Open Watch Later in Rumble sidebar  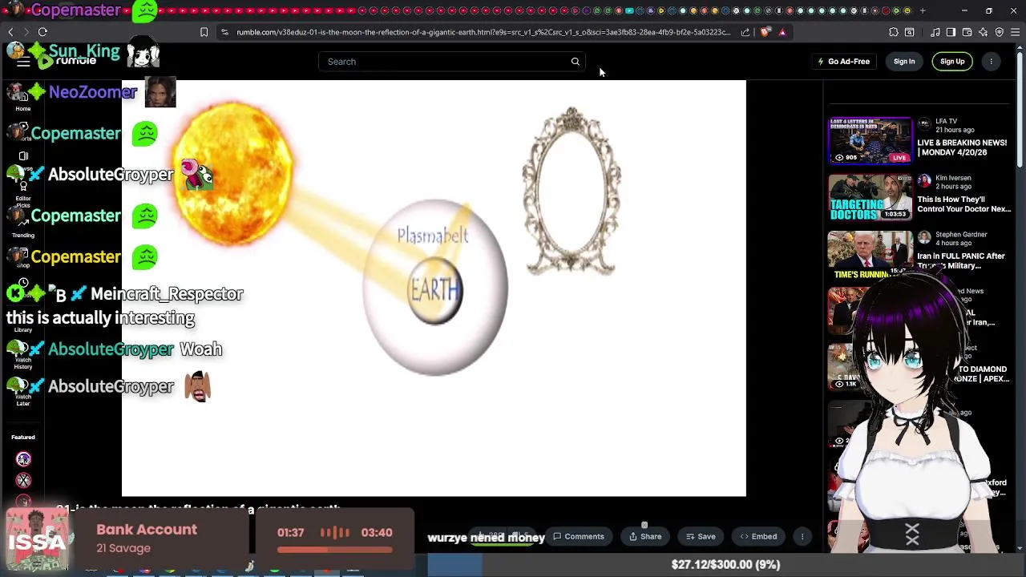coord(23,394)
